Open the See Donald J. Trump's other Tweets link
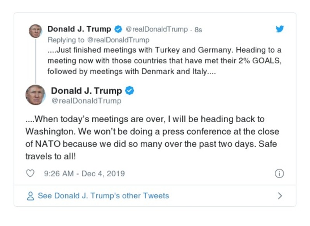This screenshot has width=310, height=226. pos(103,196)
